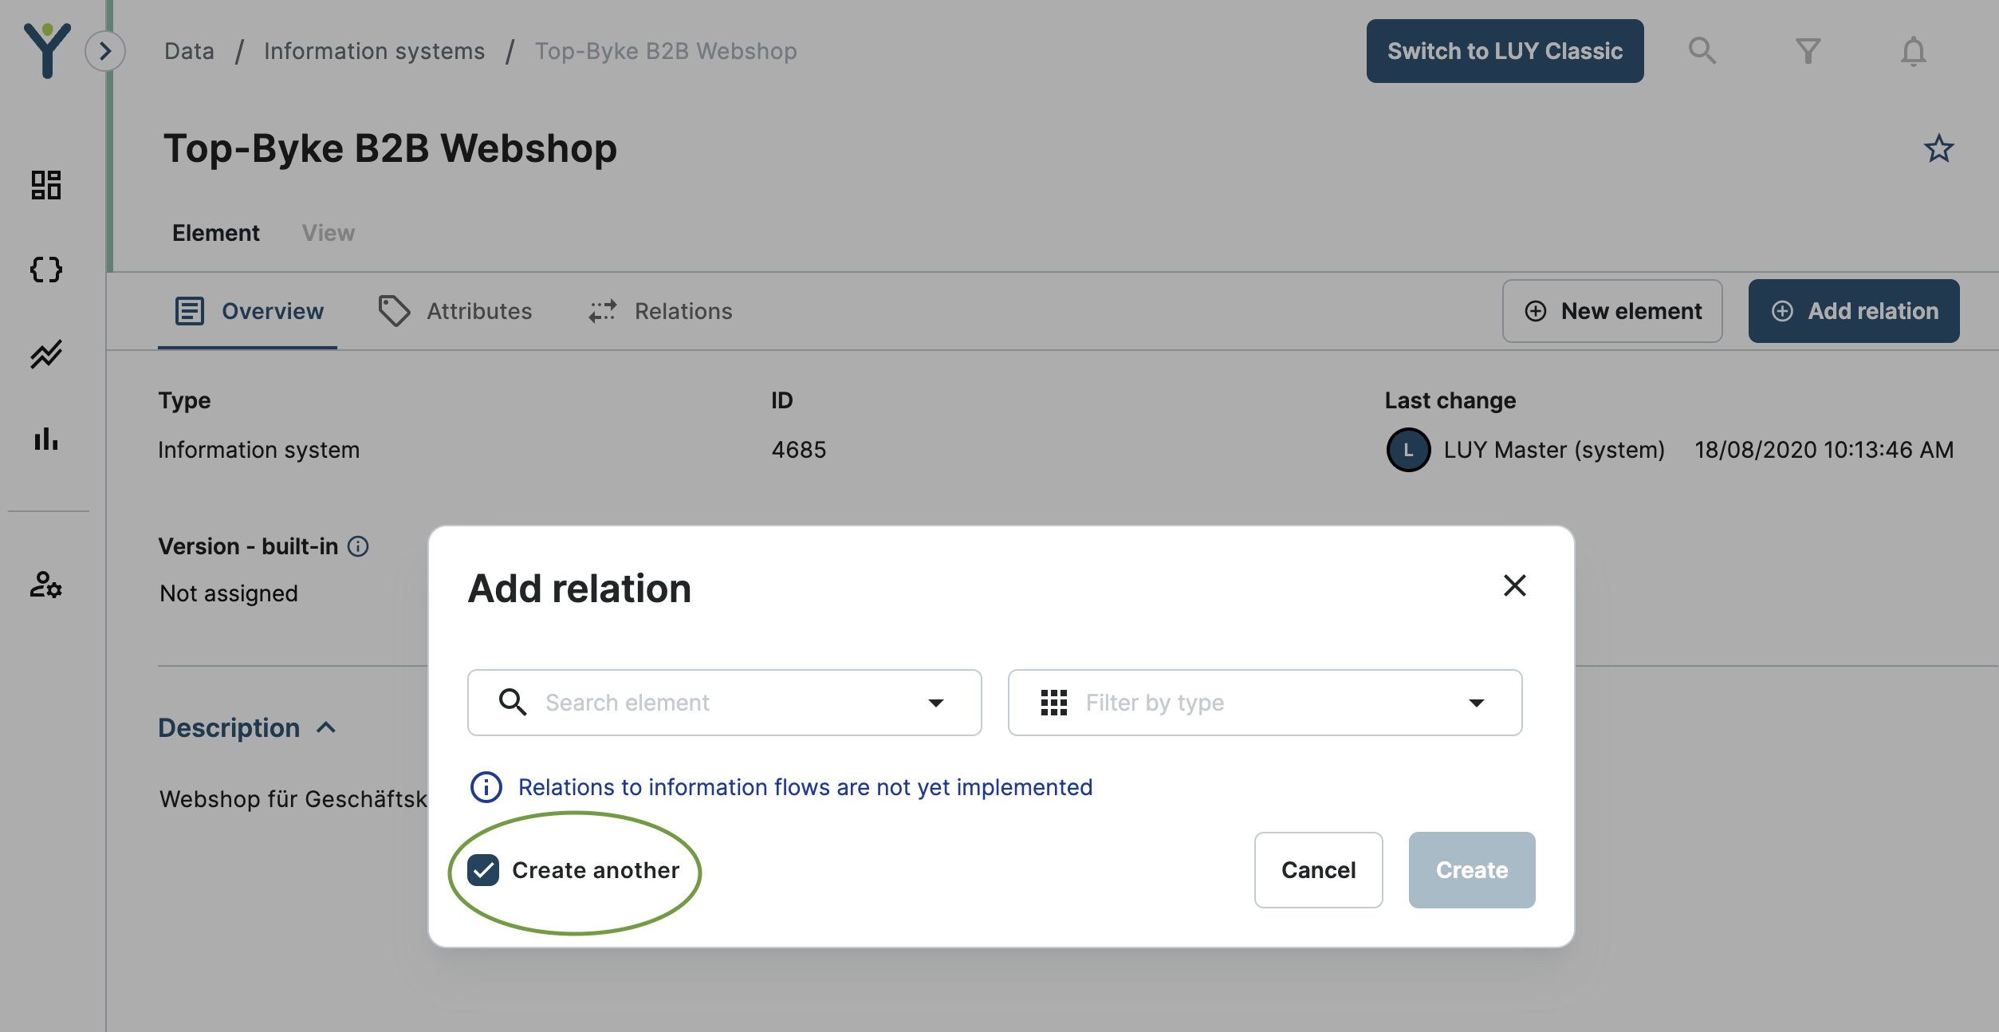Toggle the favorite star for Top-Byke B2B Webshop
The image size is (1999, 1032).
[x=1939, y=148]
